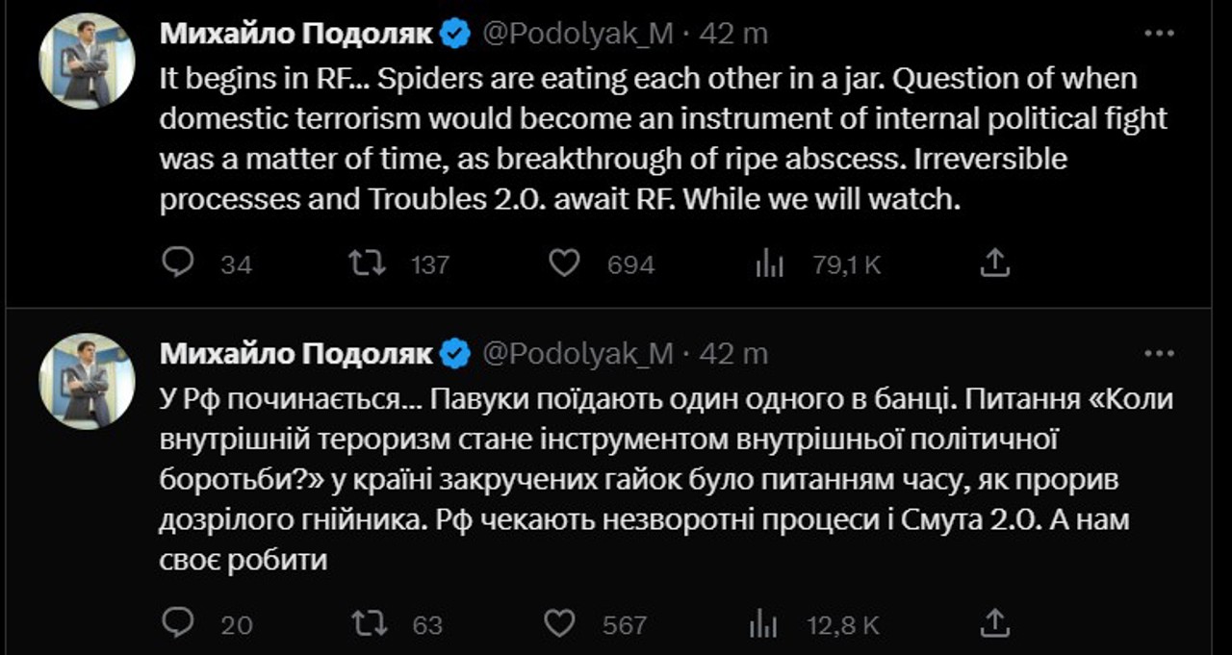
Task: Open profile picture on the second tweet
Action: (87, 381)
